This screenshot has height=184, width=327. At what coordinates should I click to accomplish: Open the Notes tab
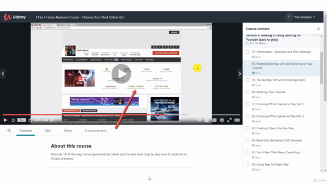coord(68,131)
